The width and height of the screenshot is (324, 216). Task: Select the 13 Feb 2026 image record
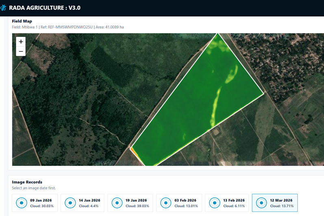click(x=227, y=203)
